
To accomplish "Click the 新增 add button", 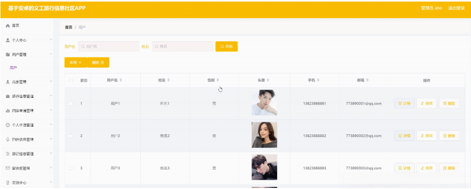I will [76, 62].
